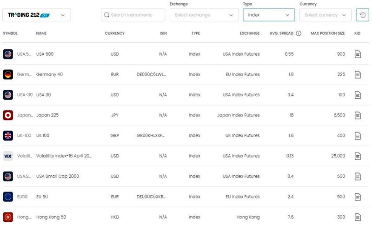
Task: Select the Volatility Index-16 April name
Action: [64, 156]
